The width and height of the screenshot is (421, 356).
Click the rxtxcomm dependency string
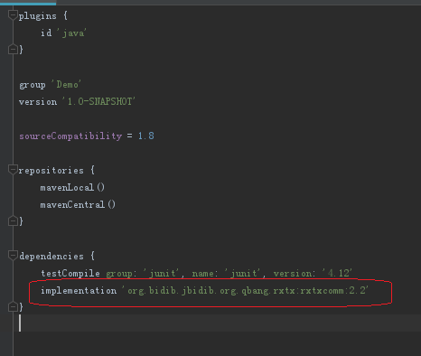(x=245, y=291)
